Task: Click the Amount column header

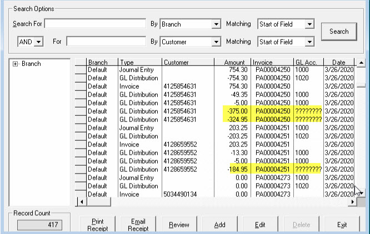Action: click(232, 63)
